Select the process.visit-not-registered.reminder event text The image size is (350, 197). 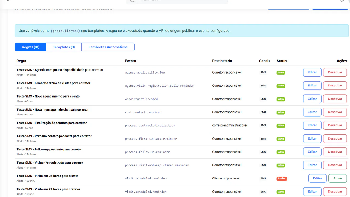point(157,165)
